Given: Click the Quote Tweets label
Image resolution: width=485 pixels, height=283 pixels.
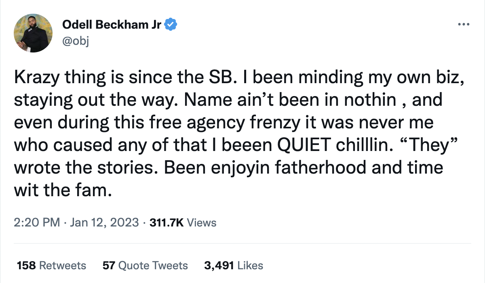Looking at the screenshot, I should (x=152, y=265).
